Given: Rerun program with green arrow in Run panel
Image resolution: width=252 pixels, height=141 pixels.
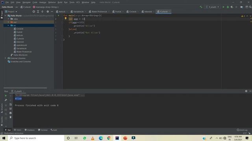Looking at the screenshot, I should 6,96.
